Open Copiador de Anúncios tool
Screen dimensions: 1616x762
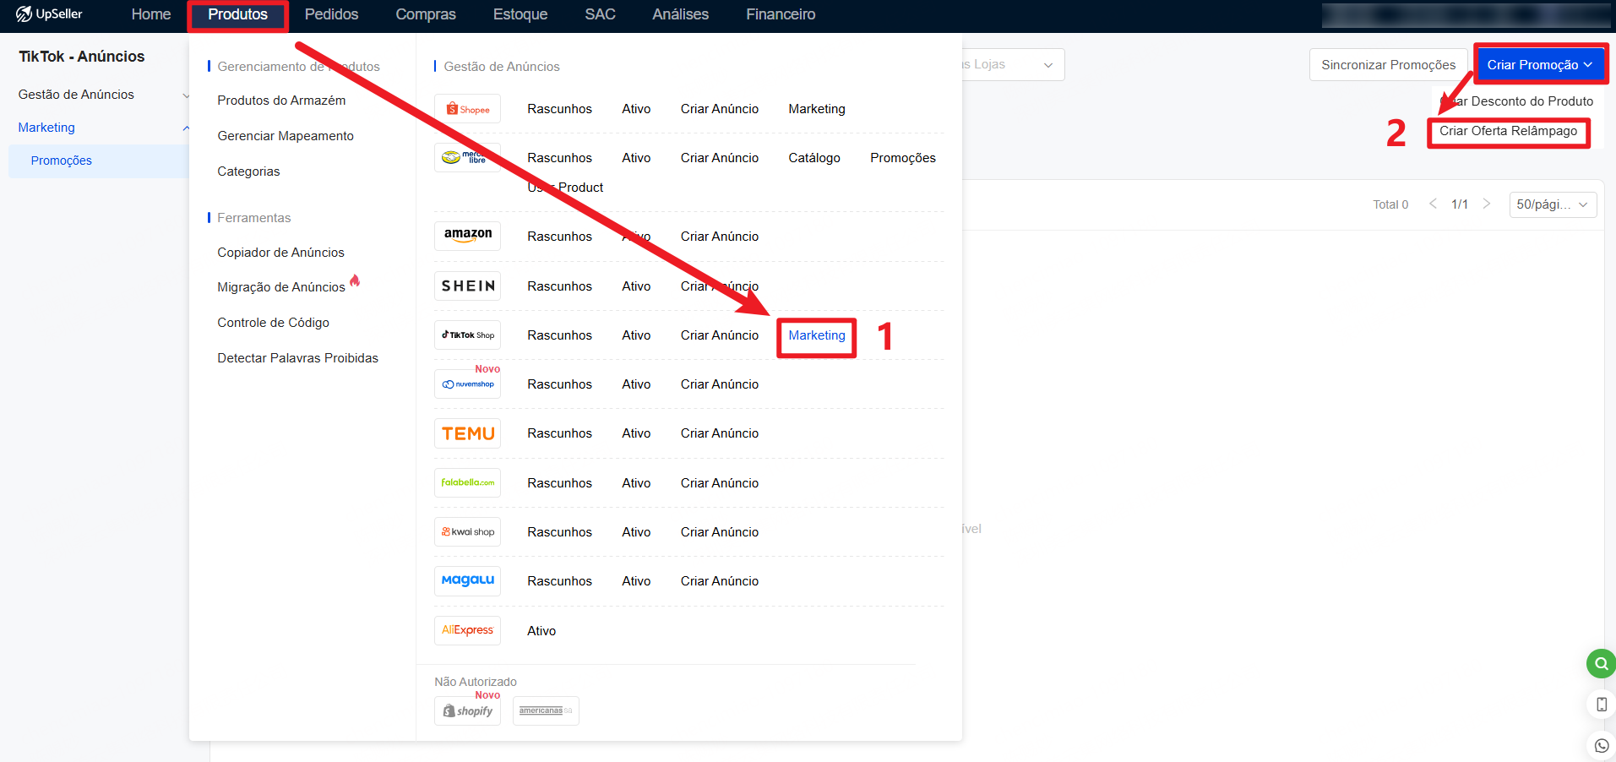tap(280, 253)
